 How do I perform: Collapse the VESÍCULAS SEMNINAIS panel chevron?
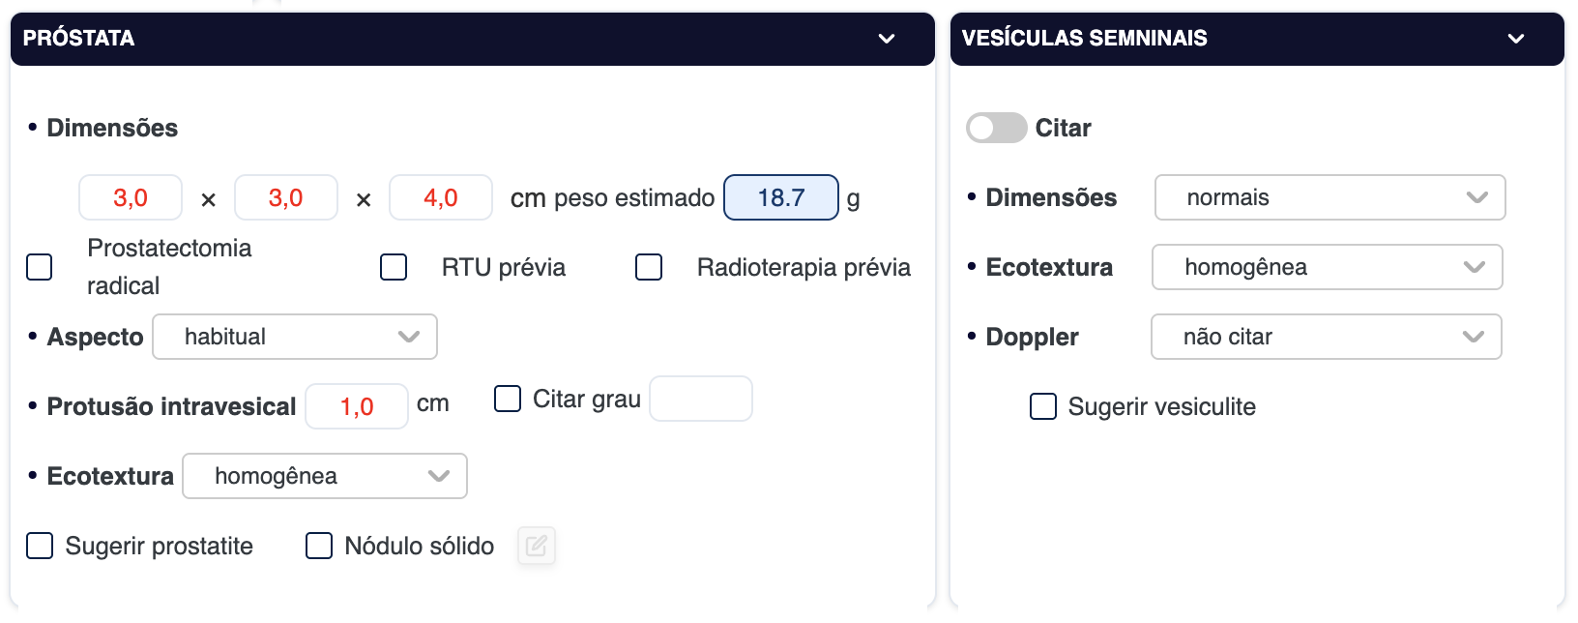click(x=1515, y=39)
